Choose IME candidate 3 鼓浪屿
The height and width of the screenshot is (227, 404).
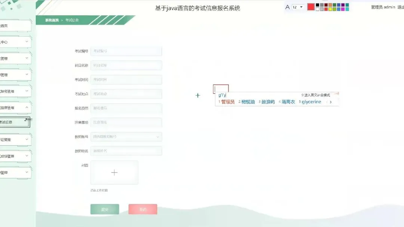(267, 102)
